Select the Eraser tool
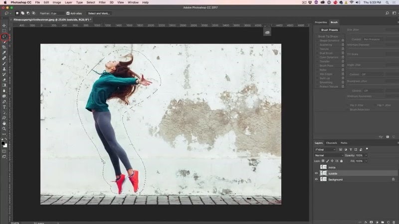 4,79
